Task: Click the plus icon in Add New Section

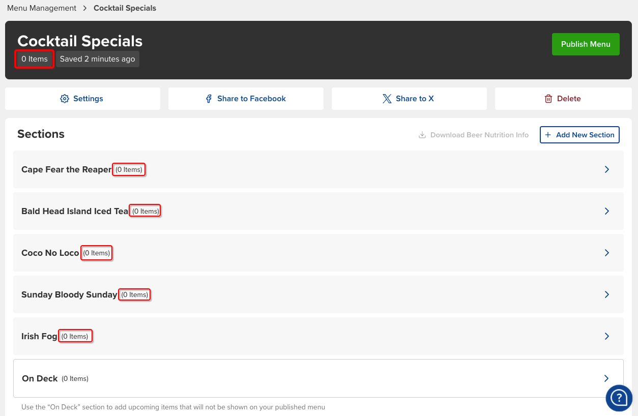Action: [548, 135]
